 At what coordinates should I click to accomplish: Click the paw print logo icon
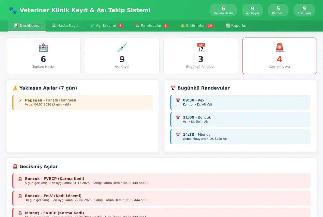pos(13,10)
